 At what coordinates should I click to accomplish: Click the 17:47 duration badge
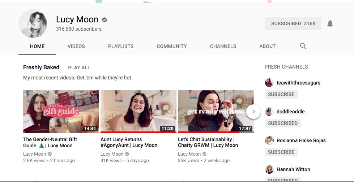(x=245, y=129)
